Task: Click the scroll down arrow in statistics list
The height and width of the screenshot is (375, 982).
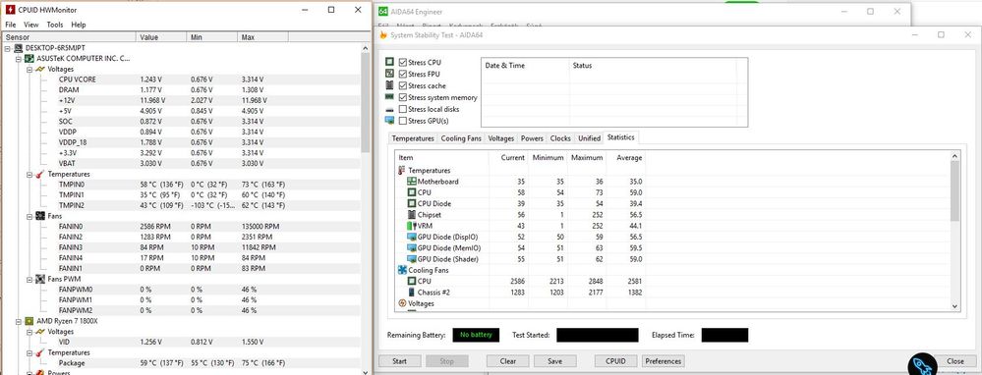Action: 954,306
